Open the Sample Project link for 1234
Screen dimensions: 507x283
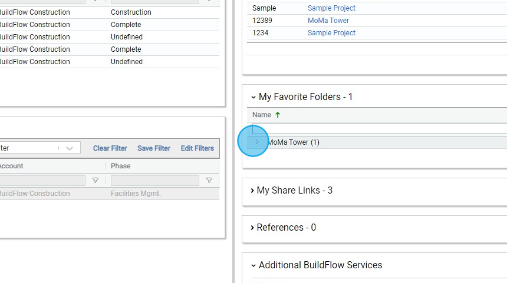[x=331, y=33]
